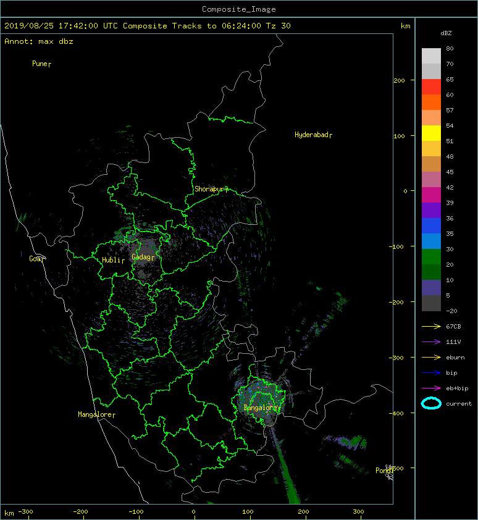
Task: Click the '300' tick on the horizontal axis
Action: point(358,512)
